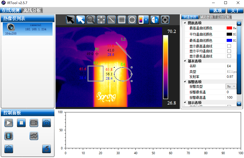
Task: Select the magnifier zoom tool
Action: [x=91, y=20]
